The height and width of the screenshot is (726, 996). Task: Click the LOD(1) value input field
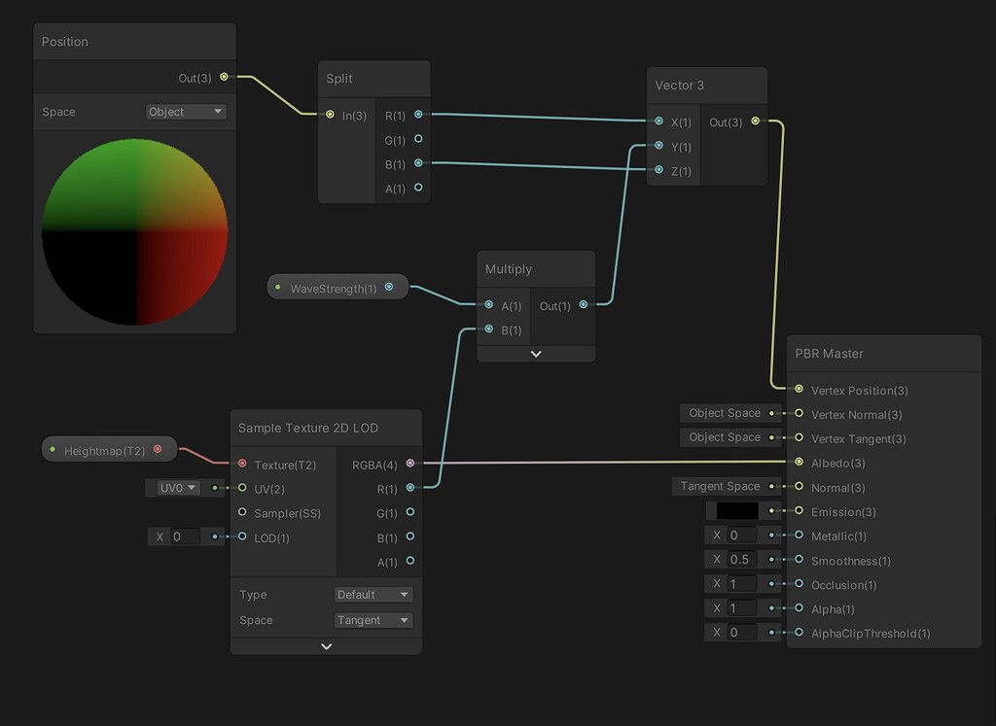point(185,536)
